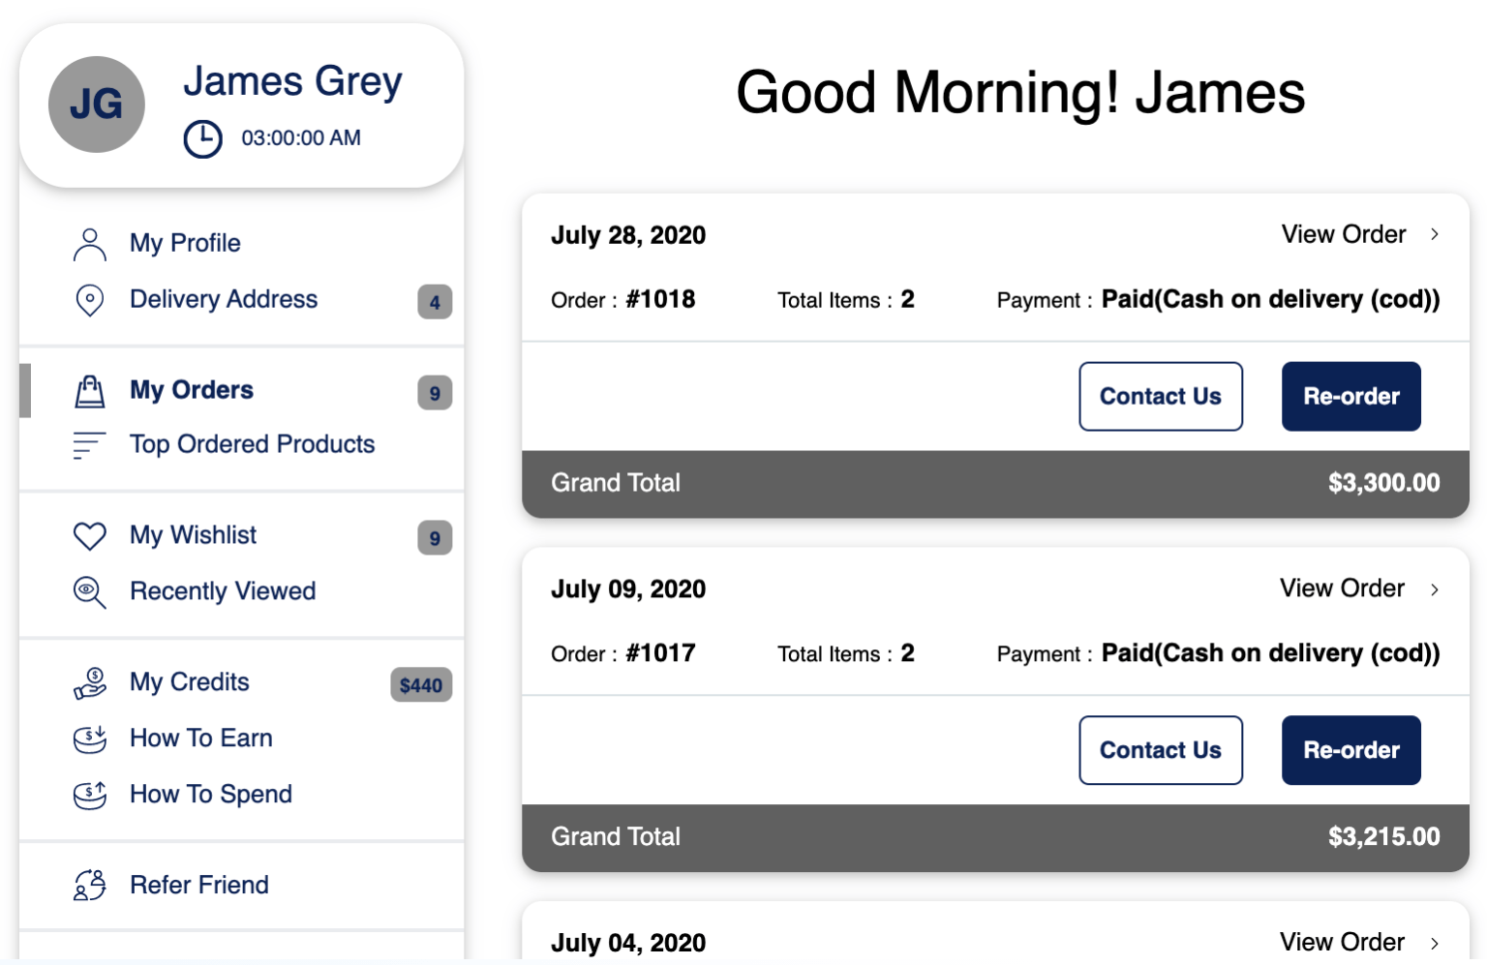The image size is (1487, 965).
Task: Go to Recently Viewed
Action: point(223,591)
